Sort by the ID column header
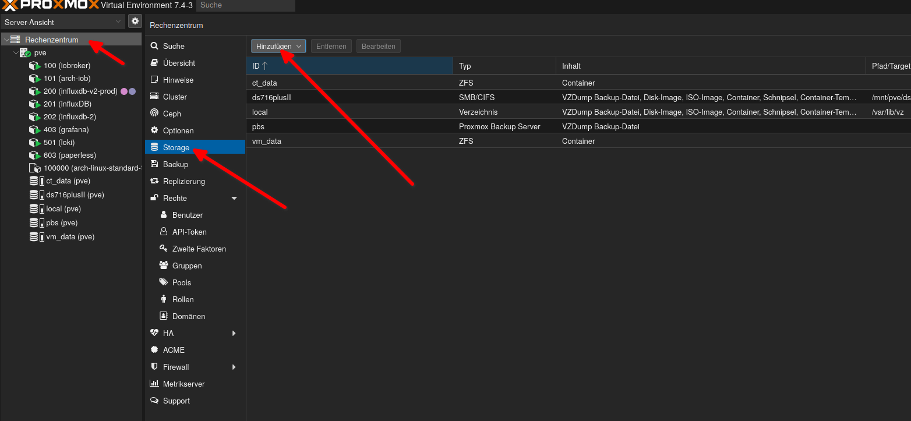The image size is (911, 421). tap(349, 66)
